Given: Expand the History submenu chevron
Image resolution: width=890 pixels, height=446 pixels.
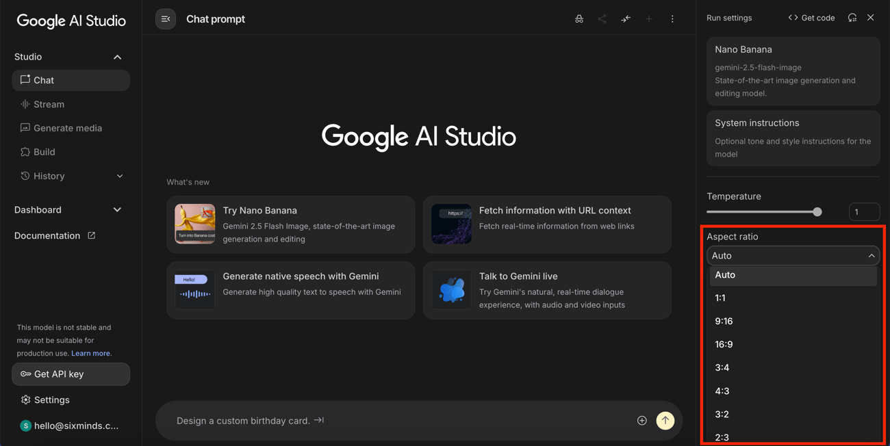Looking at the screenshot, I should click(120, 176).
